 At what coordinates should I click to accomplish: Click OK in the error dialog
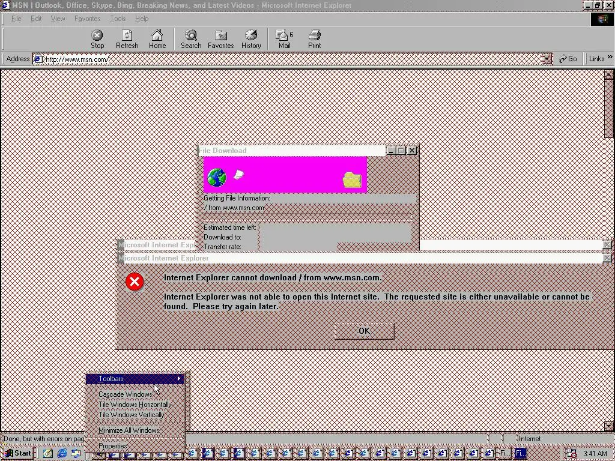coord(364,331)
